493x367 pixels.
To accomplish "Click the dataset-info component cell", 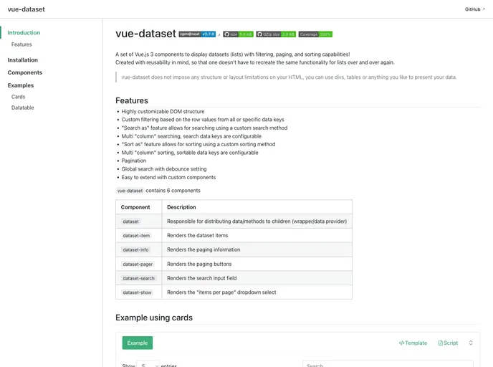I will click(139, 249).
